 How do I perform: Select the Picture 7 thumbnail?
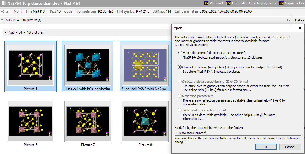click(x=88, y=122)
